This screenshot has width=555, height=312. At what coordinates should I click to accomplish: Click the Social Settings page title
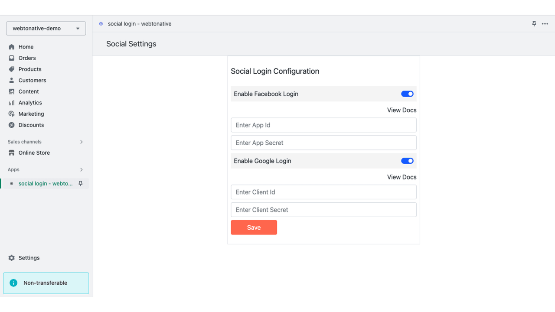pyautogui.click(x=131, y=44)
